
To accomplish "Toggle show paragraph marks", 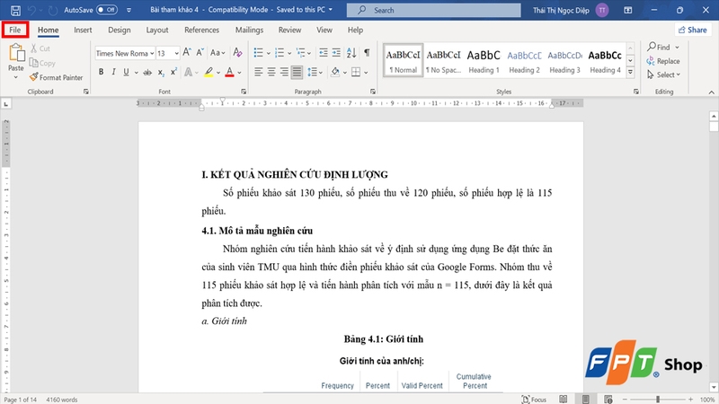I will [367, 53].
